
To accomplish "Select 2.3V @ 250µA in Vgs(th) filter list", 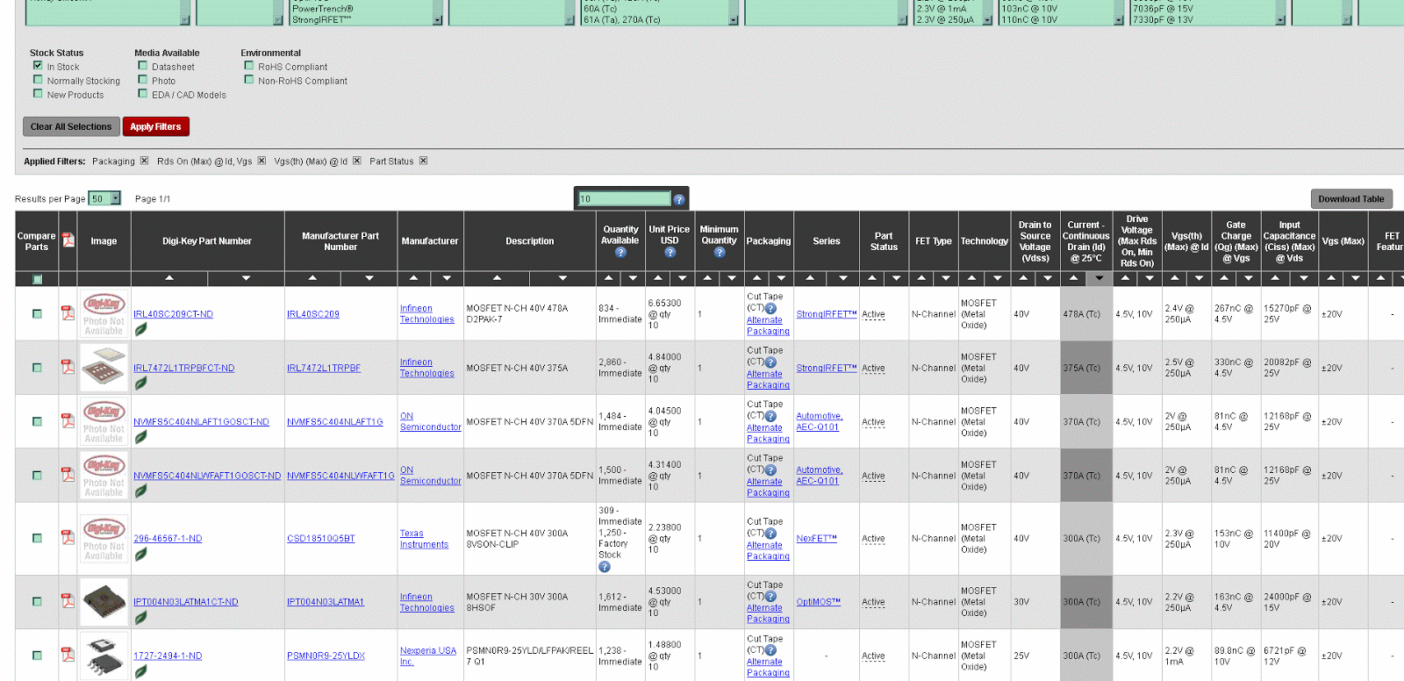I will (x=945, y=19).
